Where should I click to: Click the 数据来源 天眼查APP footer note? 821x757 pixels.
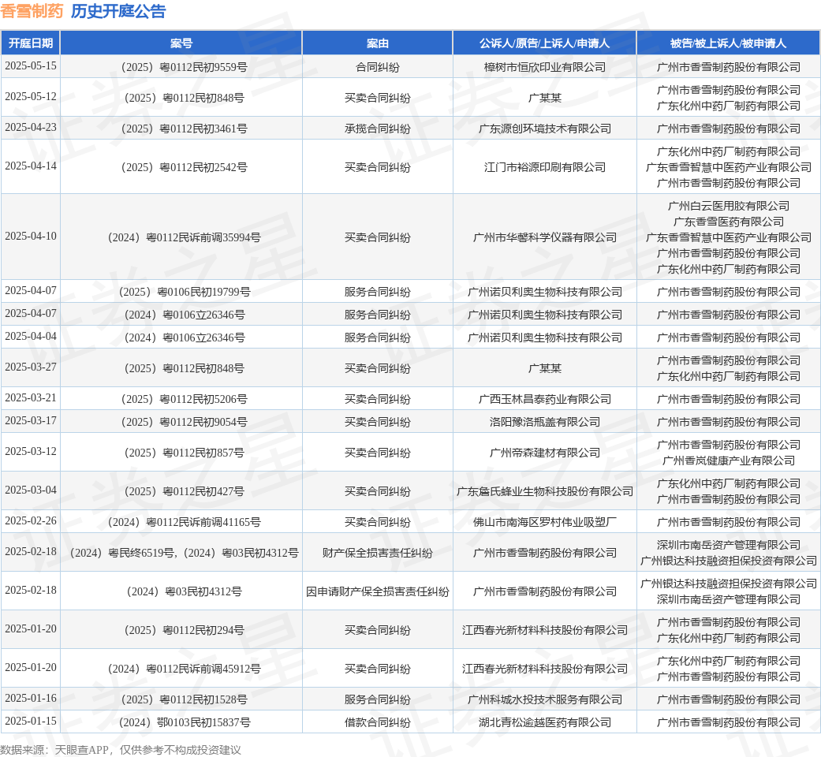point(121,750)
